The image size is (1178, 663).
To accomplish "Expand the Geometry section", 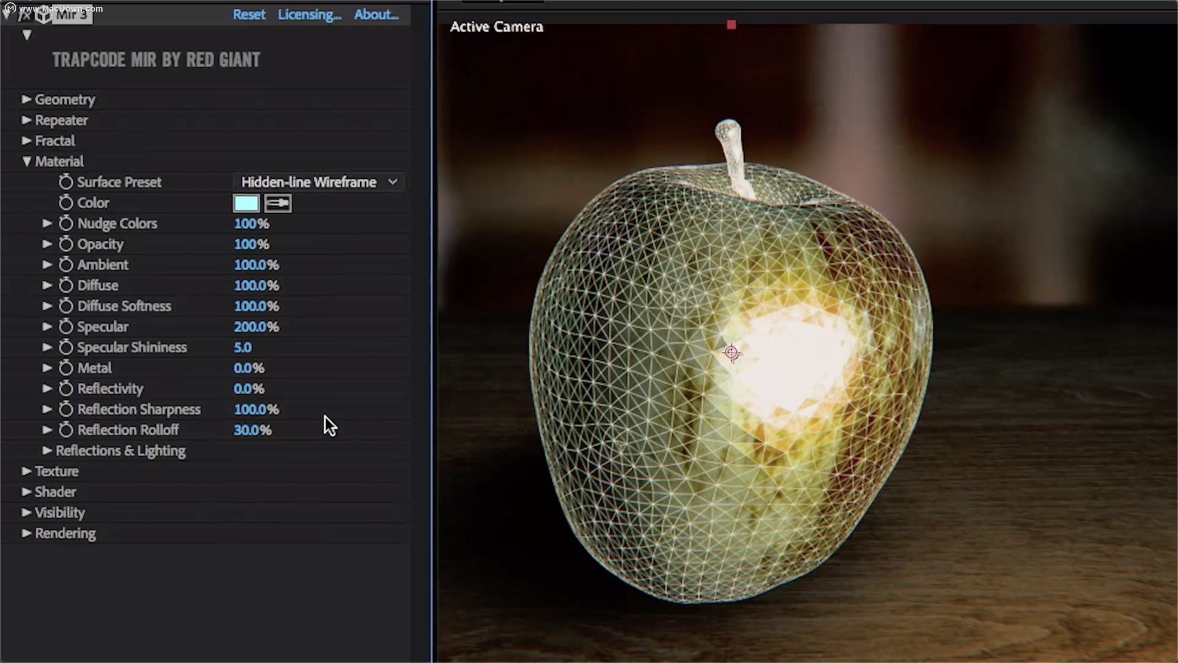I will pyautogui.click(x=26, y=99).
